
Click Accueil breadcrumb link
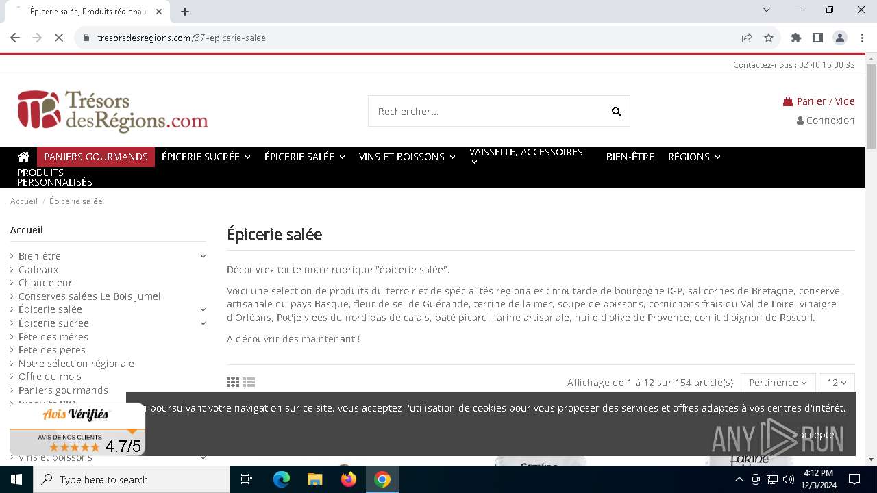tap(24, 201)
